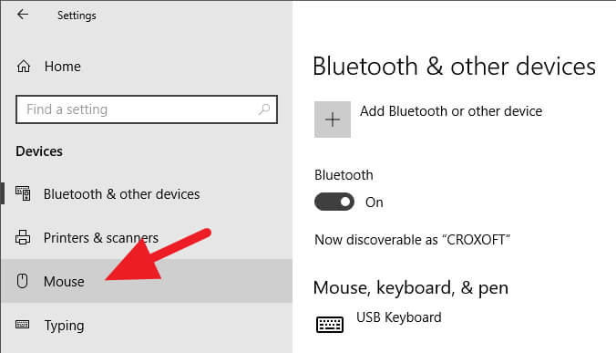Click the search magnifier icon
This screenshot has width=616, height=353.
[x=264, y=109]
